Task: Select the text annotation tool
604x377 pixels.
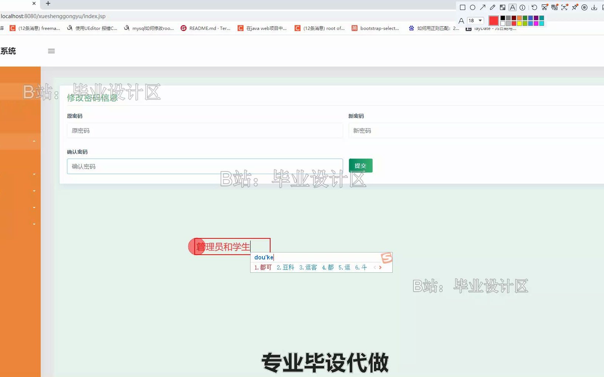Action: [x=513, y=7]
